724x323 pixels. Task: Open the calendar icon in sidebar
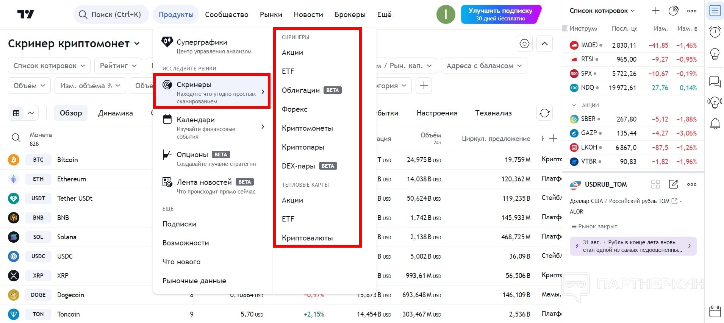[715, 311]
